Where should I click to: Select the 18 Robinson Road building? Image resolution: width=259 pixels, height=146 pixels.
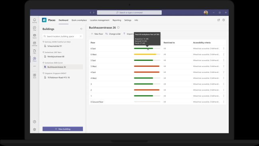[x=63, y=78]
